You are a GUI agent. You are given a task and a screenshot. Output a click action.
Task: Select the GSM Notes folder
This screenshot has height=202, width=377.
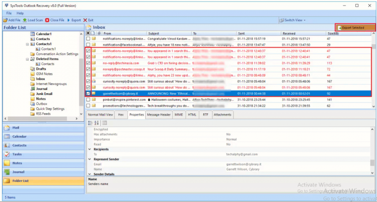click(44, 74)
